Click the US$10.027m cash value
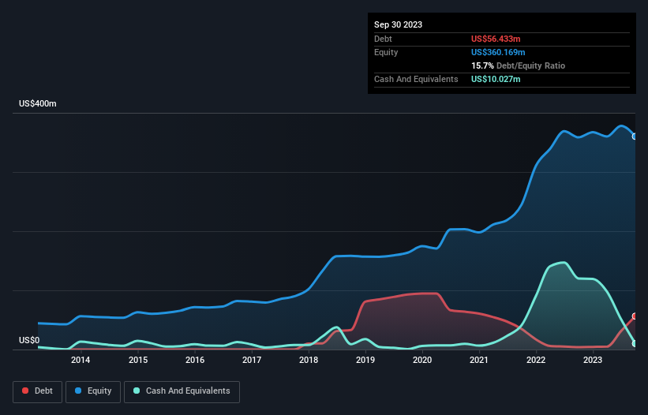This screenshot has width=648, height=415. [496, 79]
